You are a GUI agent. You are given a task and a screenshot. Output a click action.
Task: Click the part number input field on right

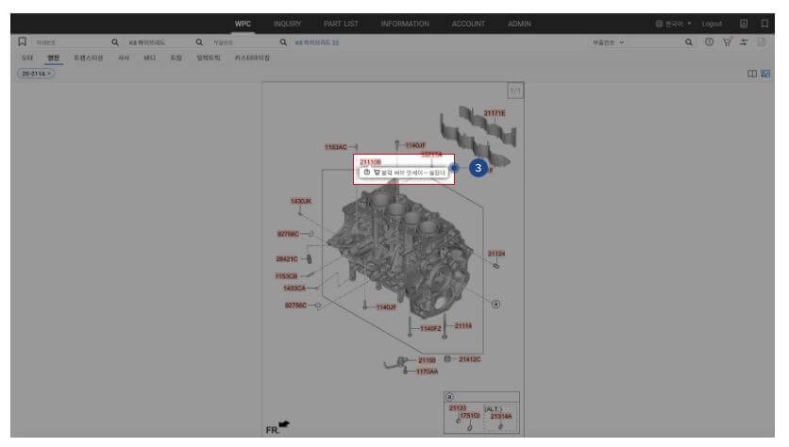point(656,42)
